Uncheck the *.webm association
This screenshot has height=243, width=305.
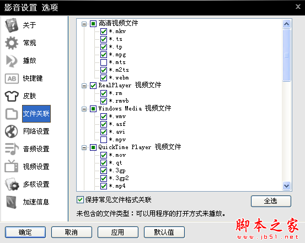tap(104, 78)
